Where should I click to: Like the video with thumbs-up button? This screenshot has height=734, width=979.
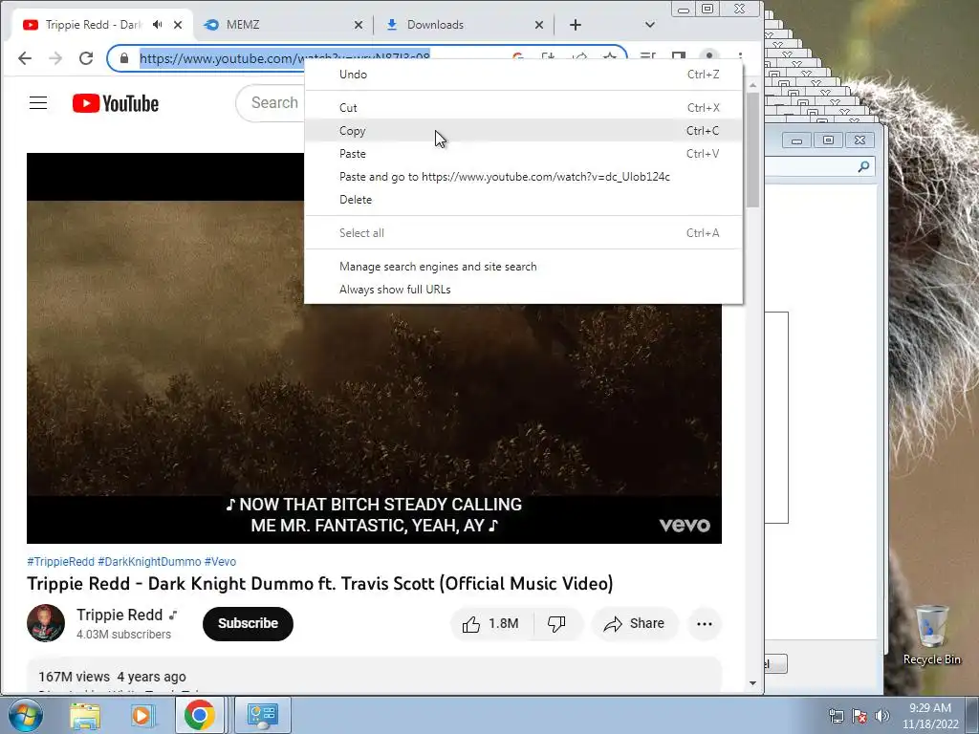pyautogui.click(x=490, y=623)
